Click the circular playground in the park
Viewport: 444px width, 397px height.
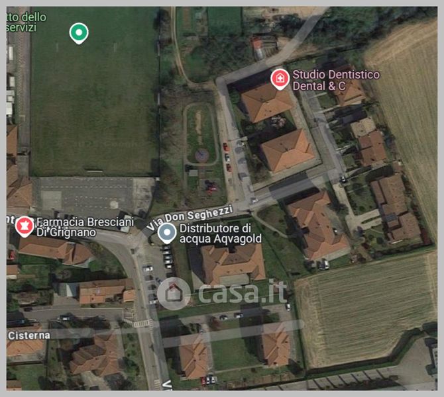click(202, 155)
